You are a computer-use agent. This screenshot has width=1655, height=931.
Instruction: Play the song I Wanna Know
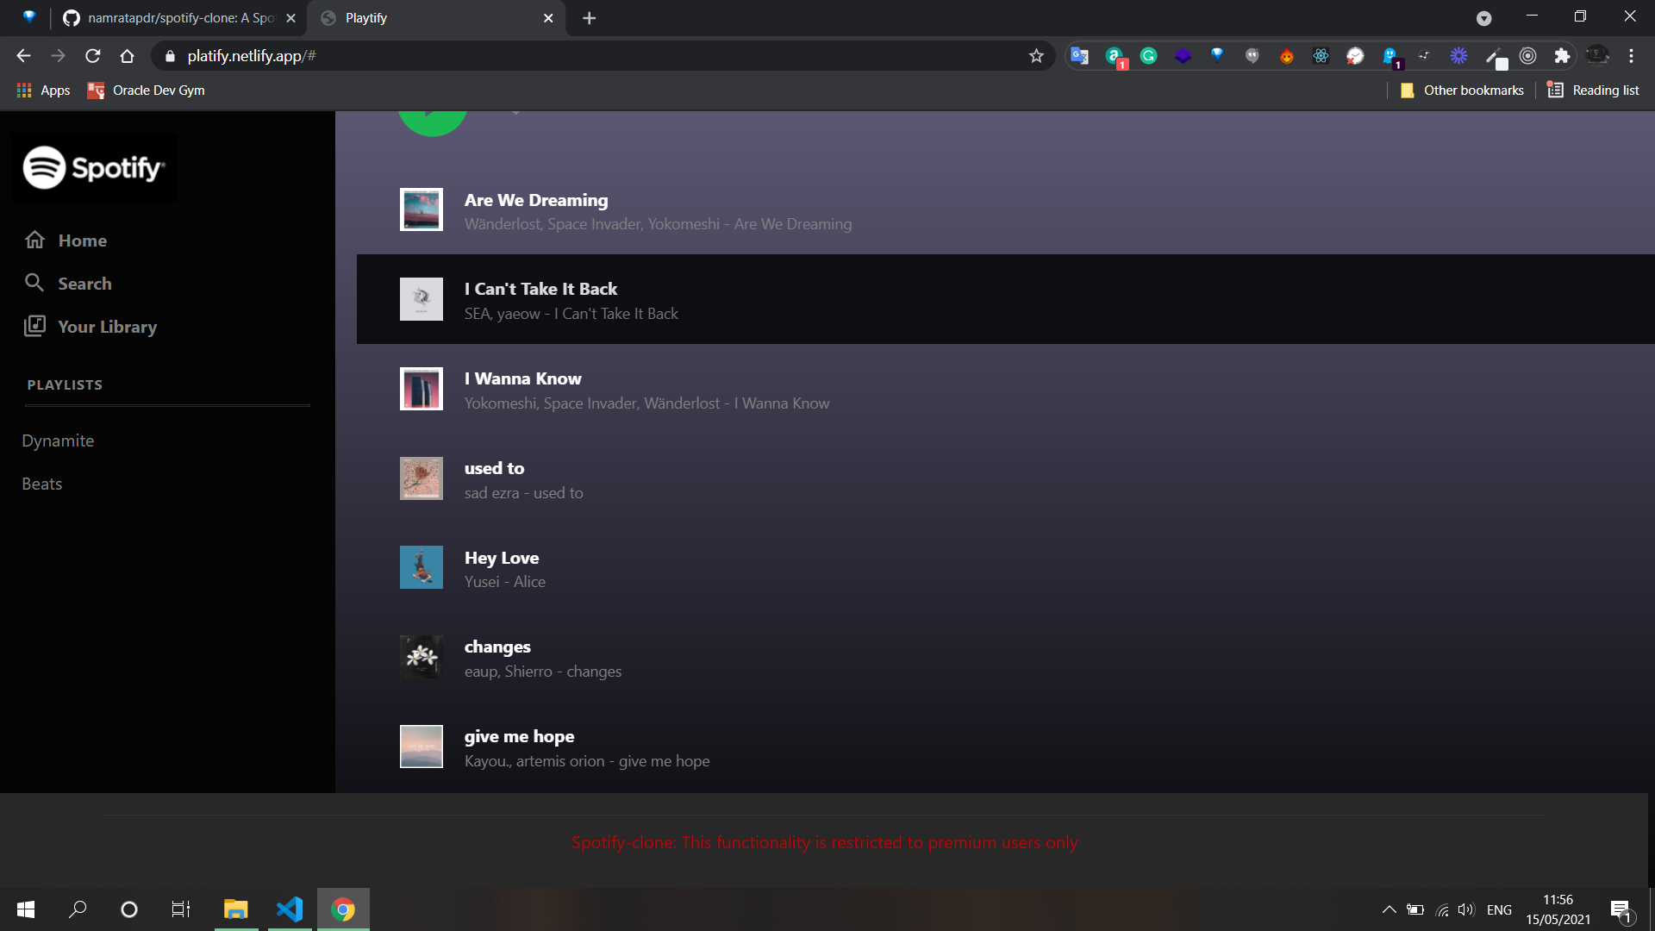(522, 378)
